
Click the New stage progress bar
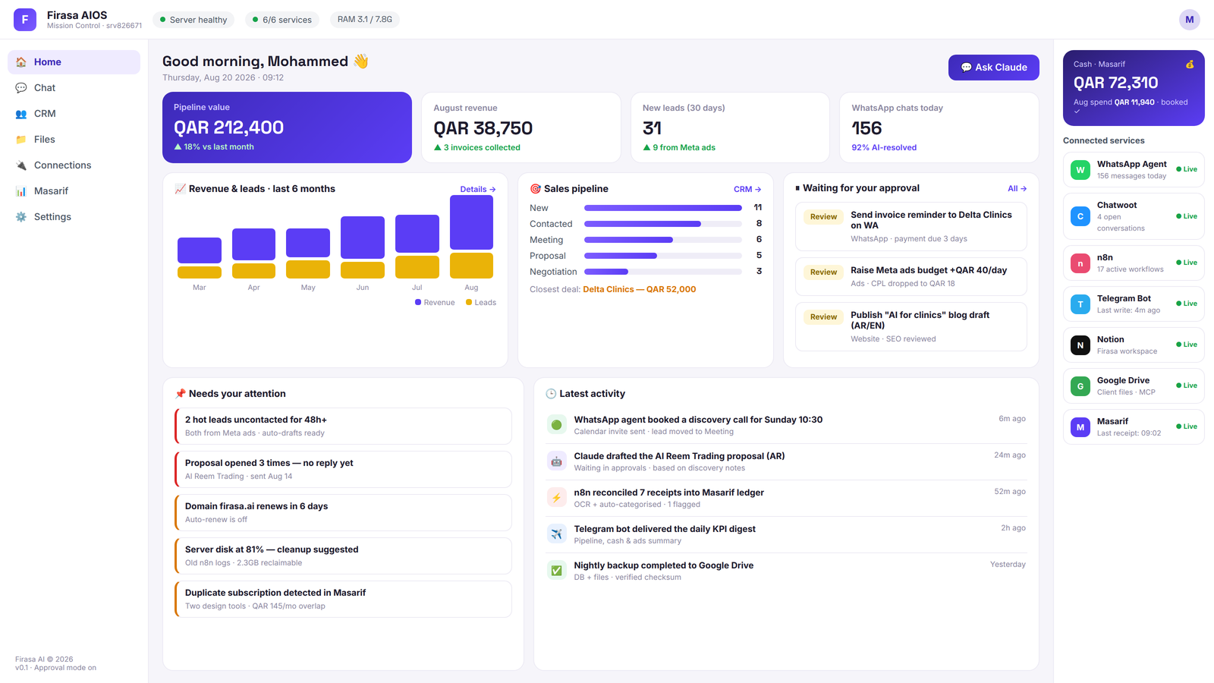click(663, 208)
